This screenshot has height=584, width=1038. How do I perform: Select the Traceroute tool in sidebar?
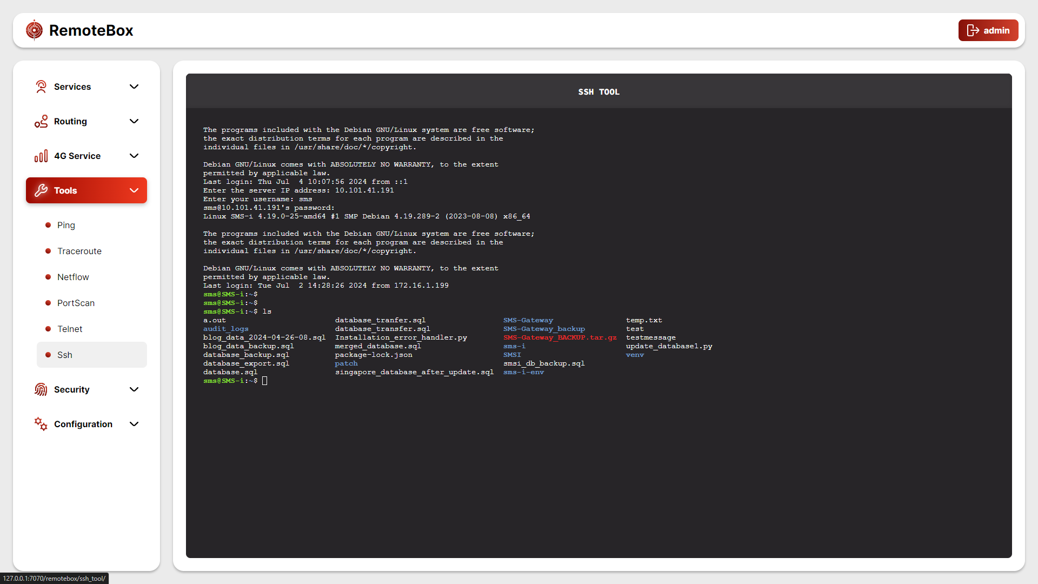[78, 250]
